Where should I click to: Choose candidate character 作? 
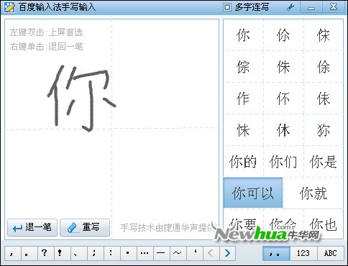[243, 98]
